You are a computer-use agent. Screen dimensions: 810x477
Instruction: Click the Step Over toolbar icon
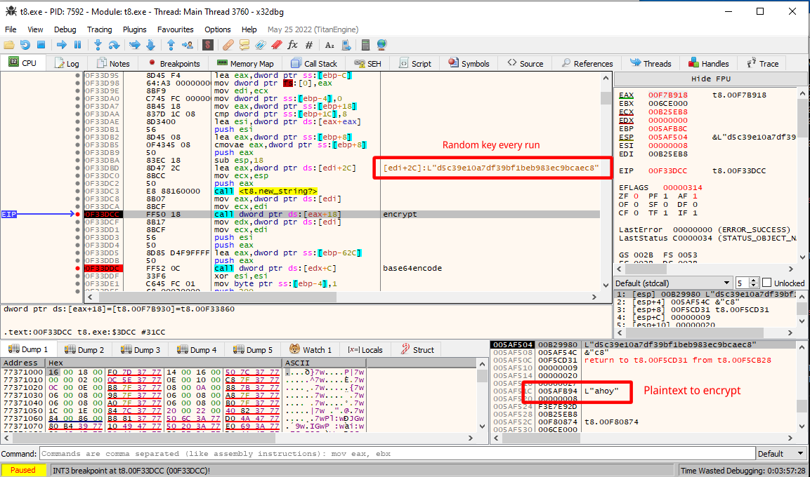pyautogui.click(x=114, y=45)
